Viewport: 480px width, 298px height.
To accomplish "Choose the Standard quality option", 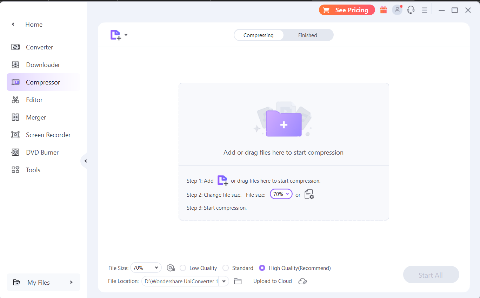I will pos(225,268).
